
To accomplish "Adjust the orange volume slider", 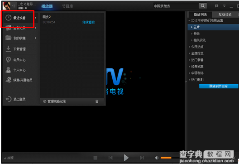I will 166,158.
